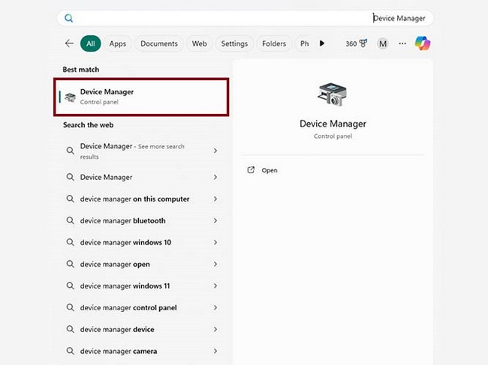This screenshot has width=488, height=365.
Task: Go back using the left arrow
Action: (69, 43)
